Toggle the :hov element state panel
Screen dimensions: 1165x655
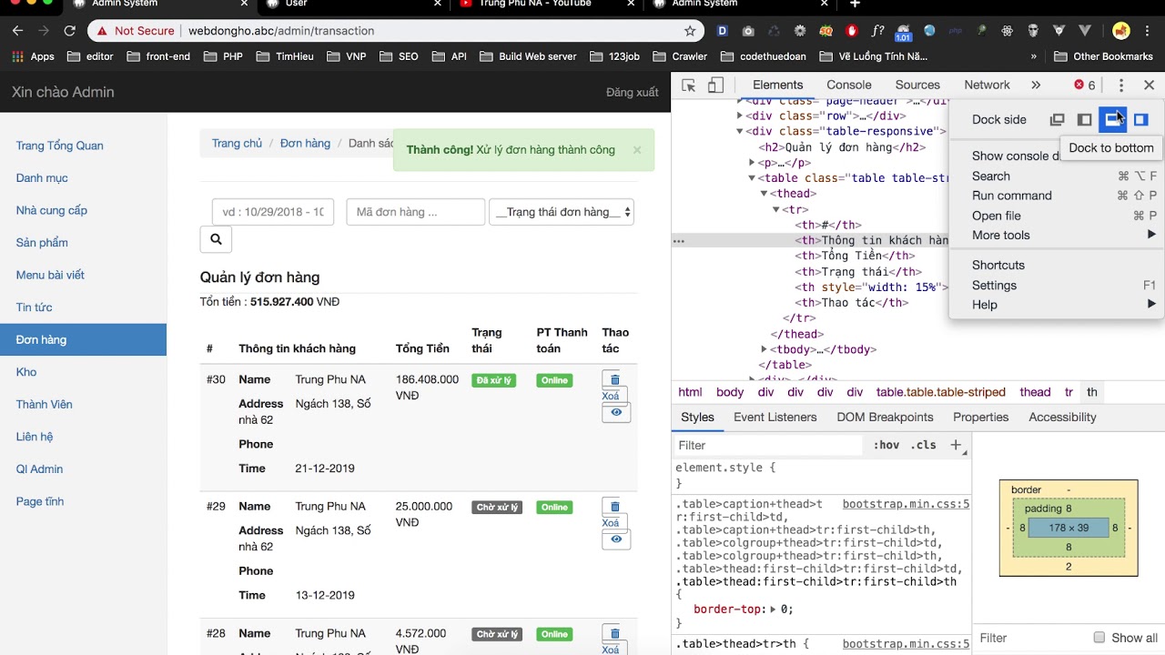point(886,445)
